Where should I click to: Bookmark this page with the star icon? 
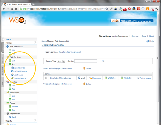(107, 9)
